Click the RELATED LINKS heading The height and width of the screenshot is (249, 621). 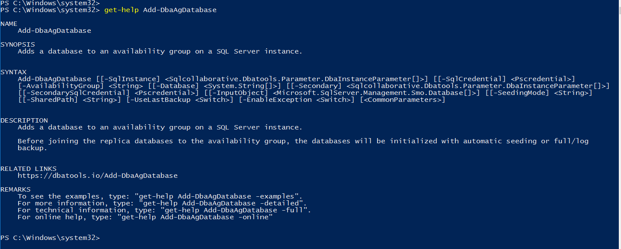coord(29,169)
